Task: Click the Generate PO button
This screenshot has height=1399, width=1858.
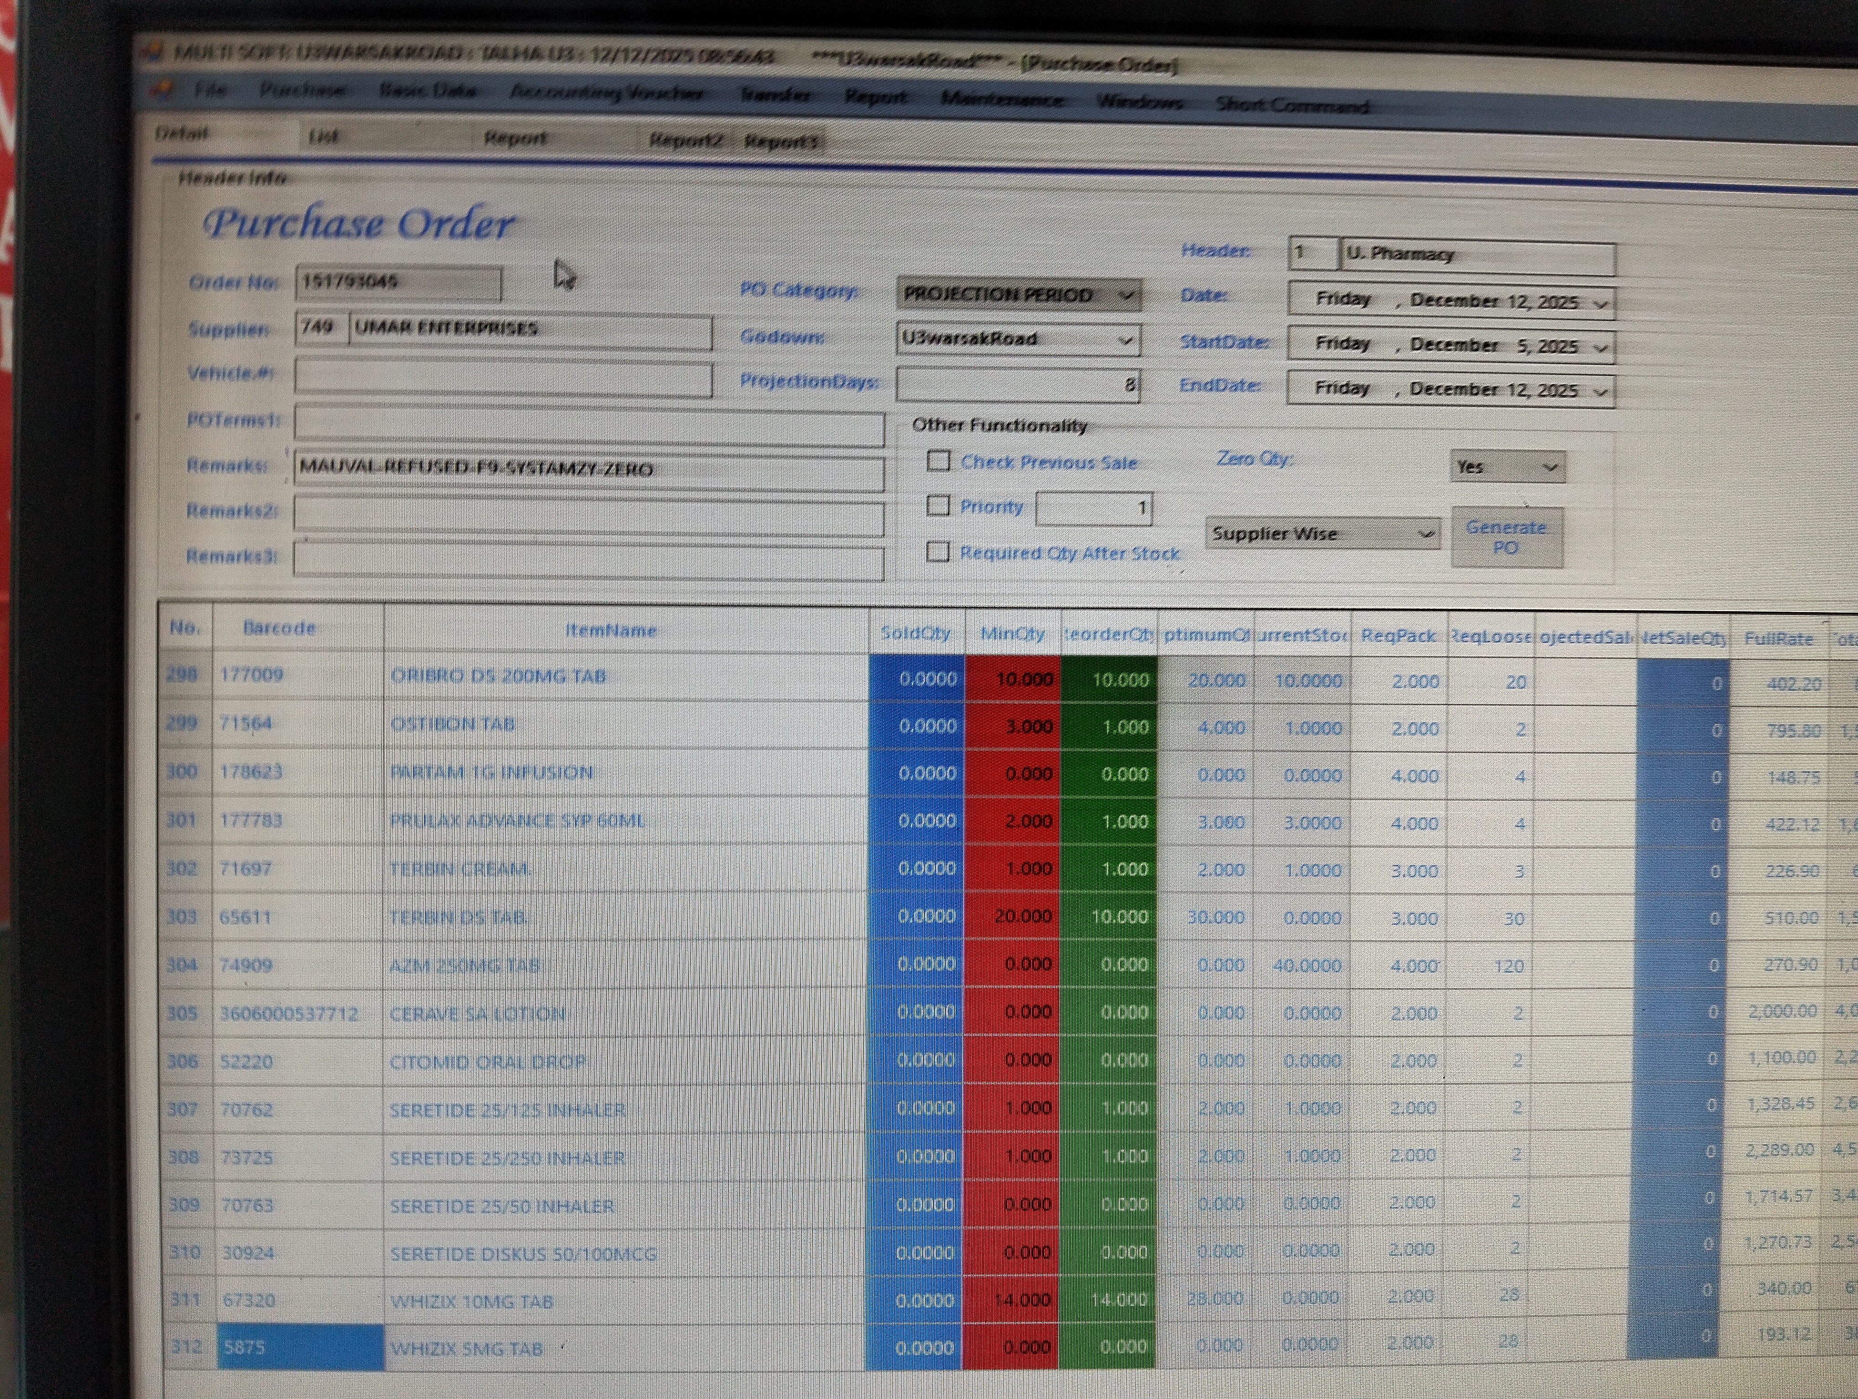Action: pyautogui.click(x=1506, y=537)
